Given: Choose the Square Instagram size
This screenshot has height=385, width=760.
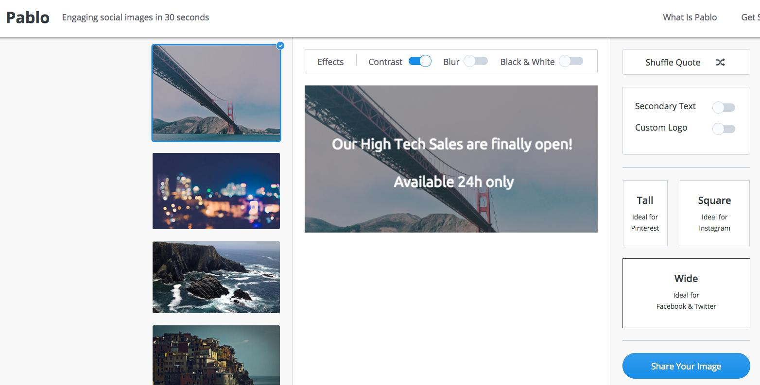Looking at the screenshot, I should pos(714,213).
